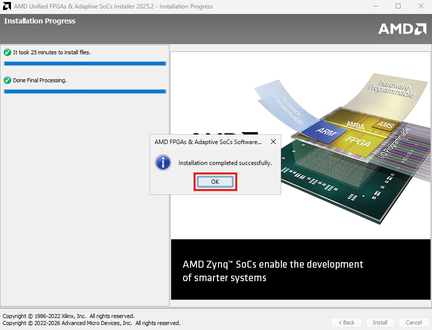Maximize the installer window
432x330 pixels.
[398, 6]
